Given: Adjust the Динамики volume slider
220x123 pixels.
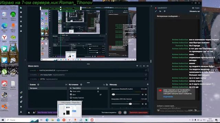Looking at the screenshot, I should click(113, 94).
